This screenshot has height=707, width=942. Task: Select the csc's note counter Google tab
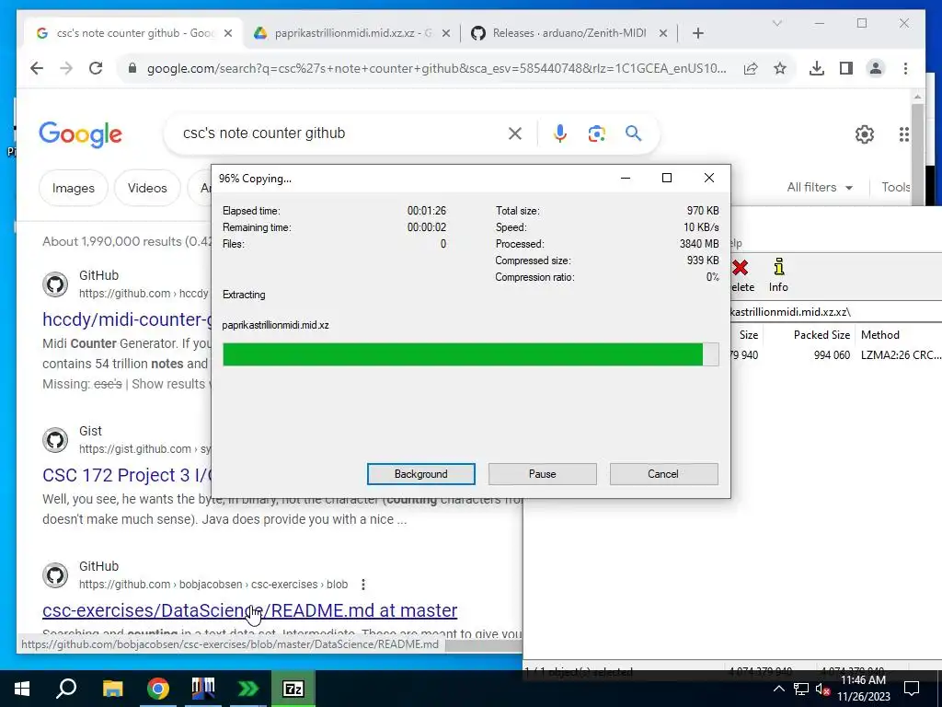(x=134, y=33)
